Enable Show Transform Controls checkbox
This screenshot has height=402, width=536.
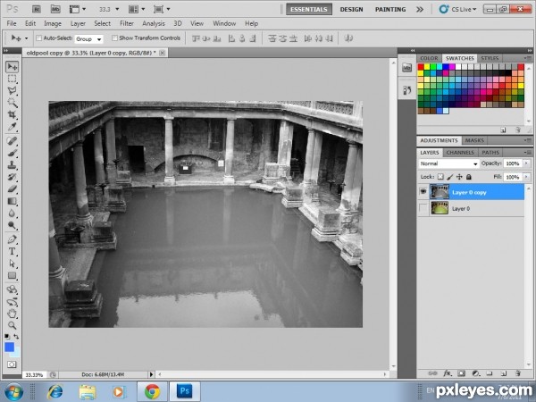(115, 38)
